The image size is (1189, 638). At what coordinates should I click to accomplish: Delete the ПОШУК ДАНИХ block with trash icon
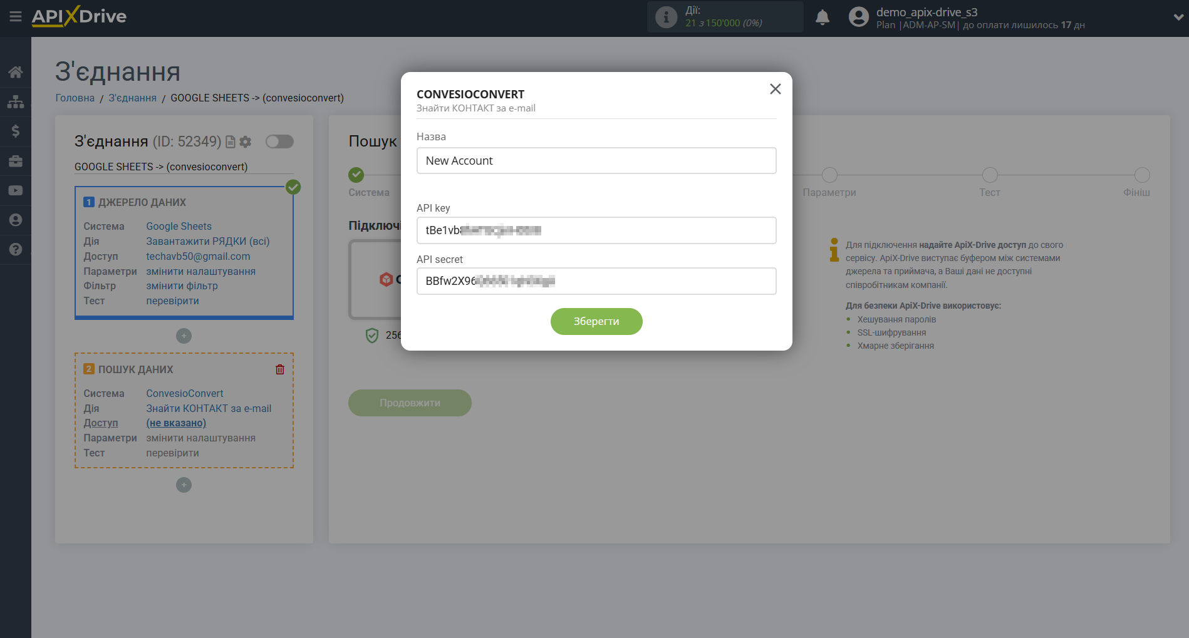280,369
